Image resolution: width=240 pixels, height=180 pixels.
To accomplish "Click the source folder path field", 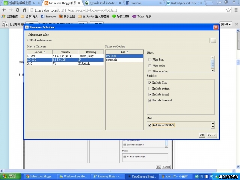I will (118, 40).
